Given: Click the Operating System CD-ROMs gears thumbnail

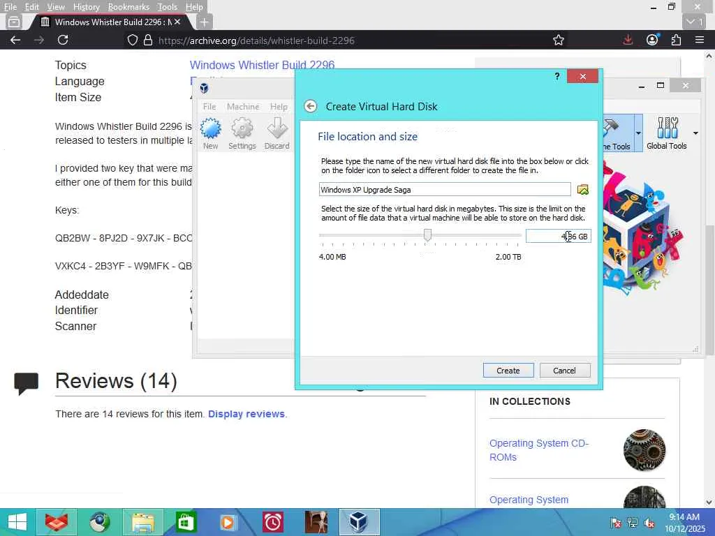Looking at the screenshot, I should [x=644, y=450].
